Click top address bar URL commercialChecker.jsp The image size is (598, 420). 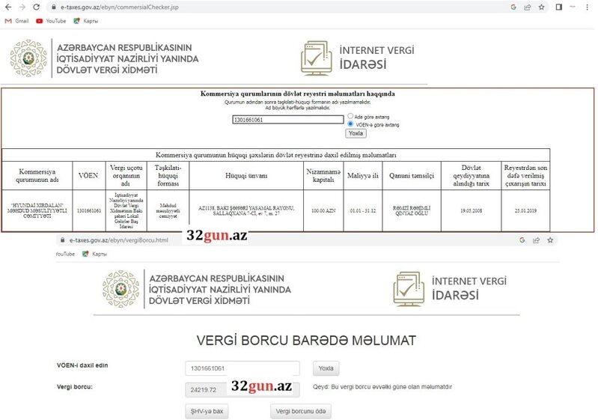click(x=119, y=7)
